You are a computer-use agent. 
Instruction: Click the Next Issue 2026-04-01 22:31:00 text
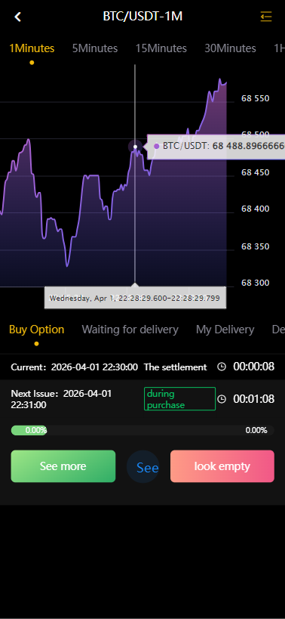pyautogui.click(x=61, y=399)
